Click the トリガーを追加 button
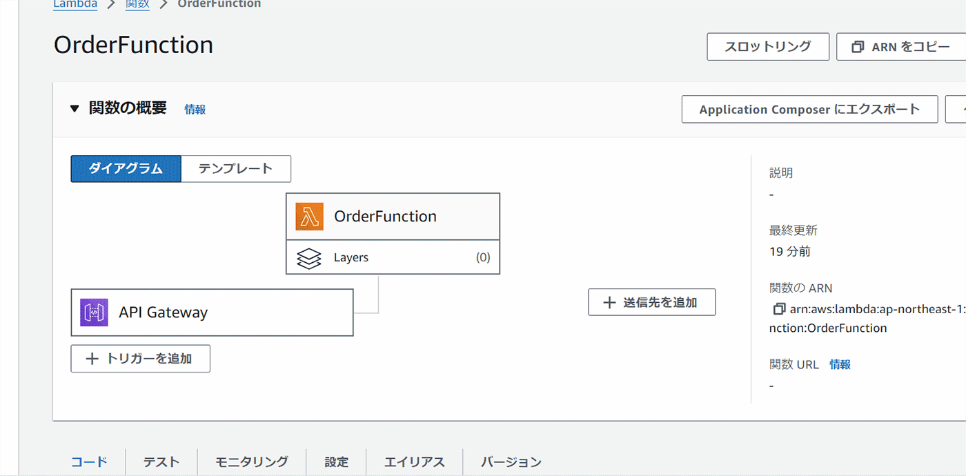Screen dimensions: 966x476 pyautogui.click(x=141, y=359)
